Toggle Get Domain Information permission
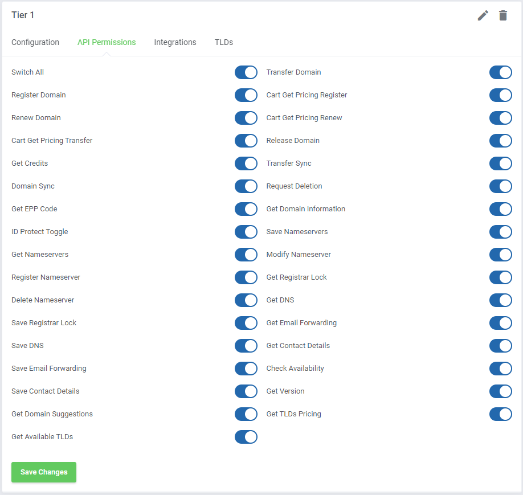 [x=501, y=209]
